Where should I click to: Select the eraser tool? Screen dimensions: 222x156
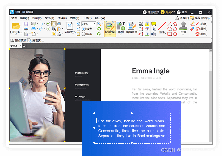click(x=192, y=29)
